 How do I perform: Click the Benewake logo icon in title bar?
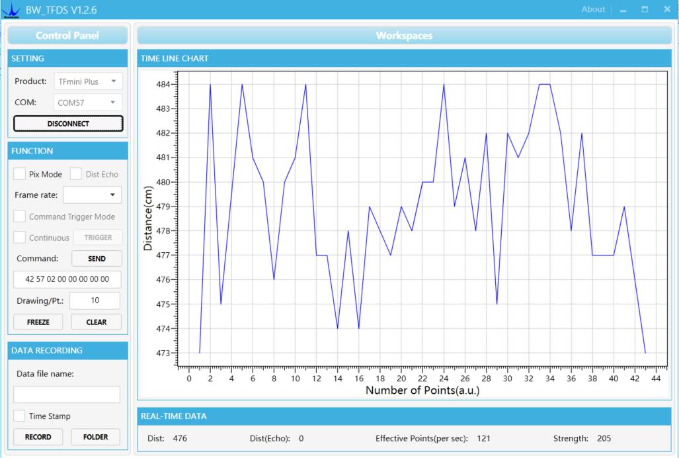point(11,11)
